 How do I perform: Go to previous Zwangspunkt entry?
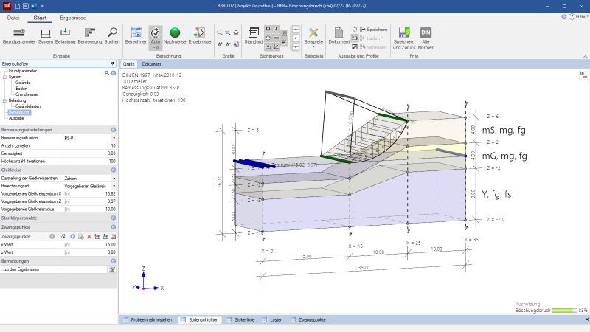click(x=52, y=236)
